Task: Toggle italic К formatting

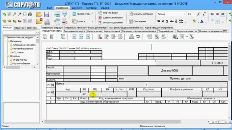Action: click(163, 21)
